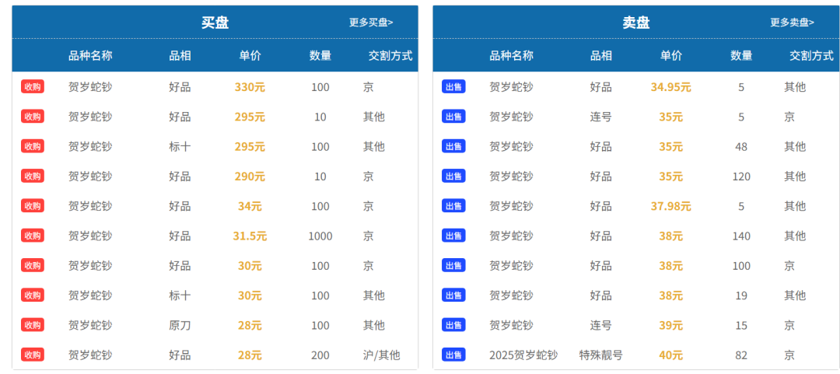Click 连号 grade on 39元 row
This screenshot has height=374, width=840.
(x=601, y=325)
